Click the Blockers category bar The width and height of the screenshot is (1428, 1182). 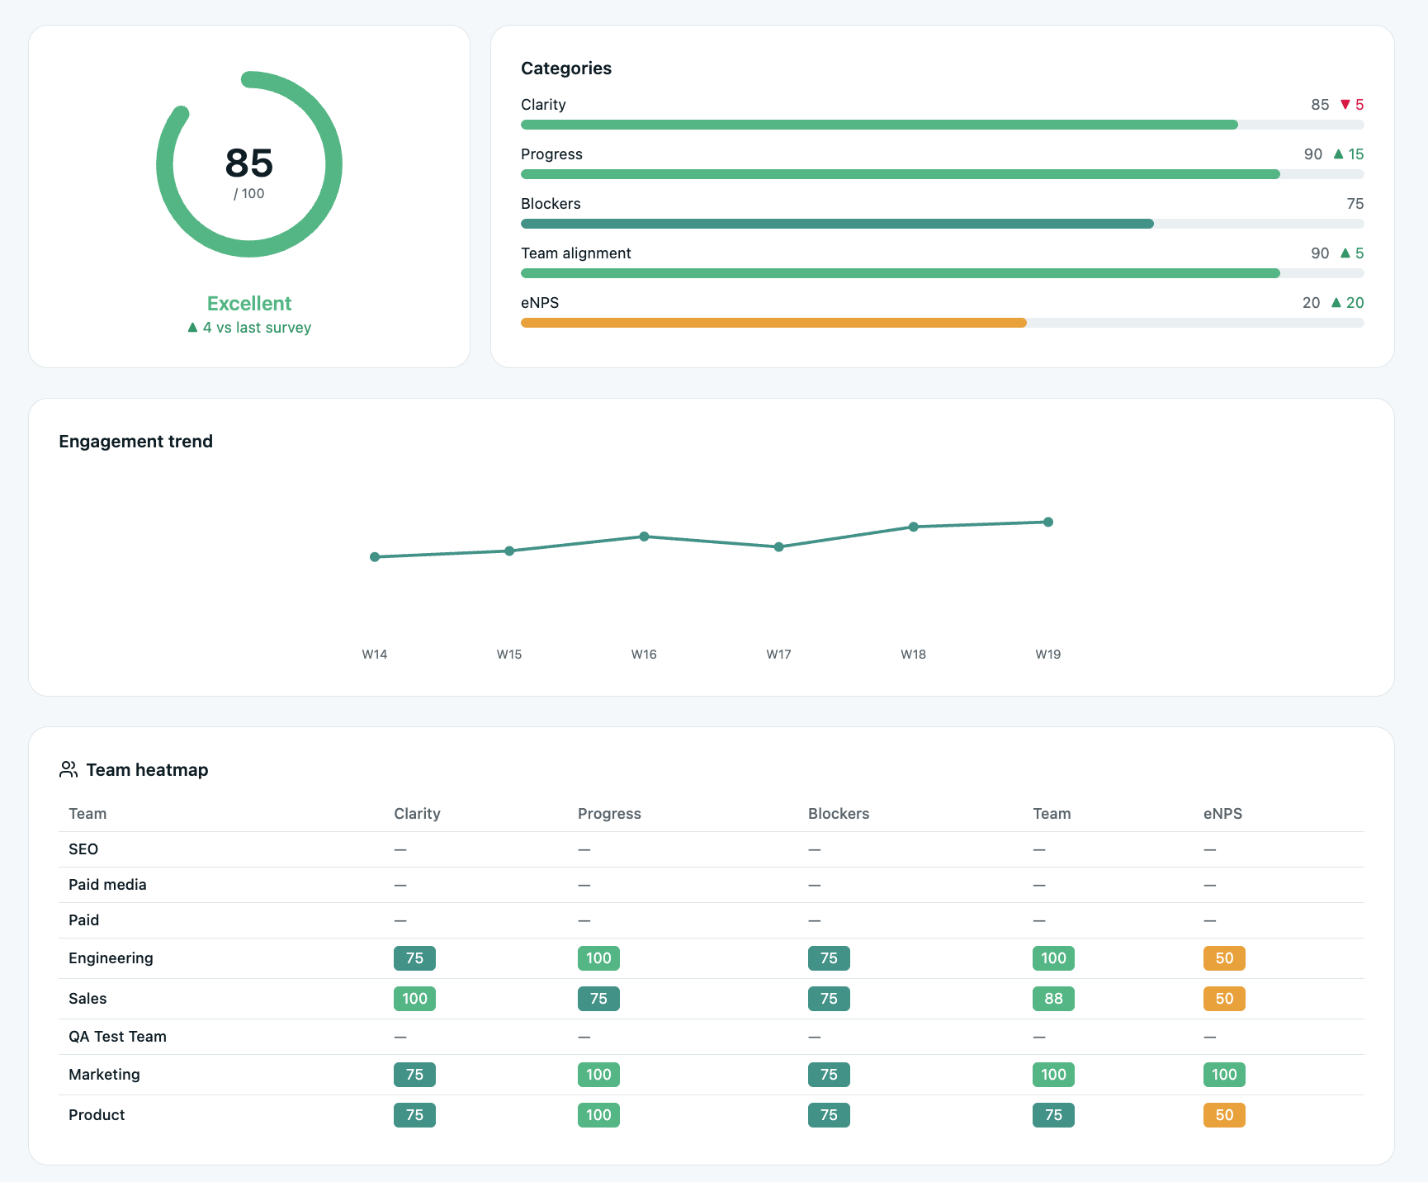pos(942,224)
